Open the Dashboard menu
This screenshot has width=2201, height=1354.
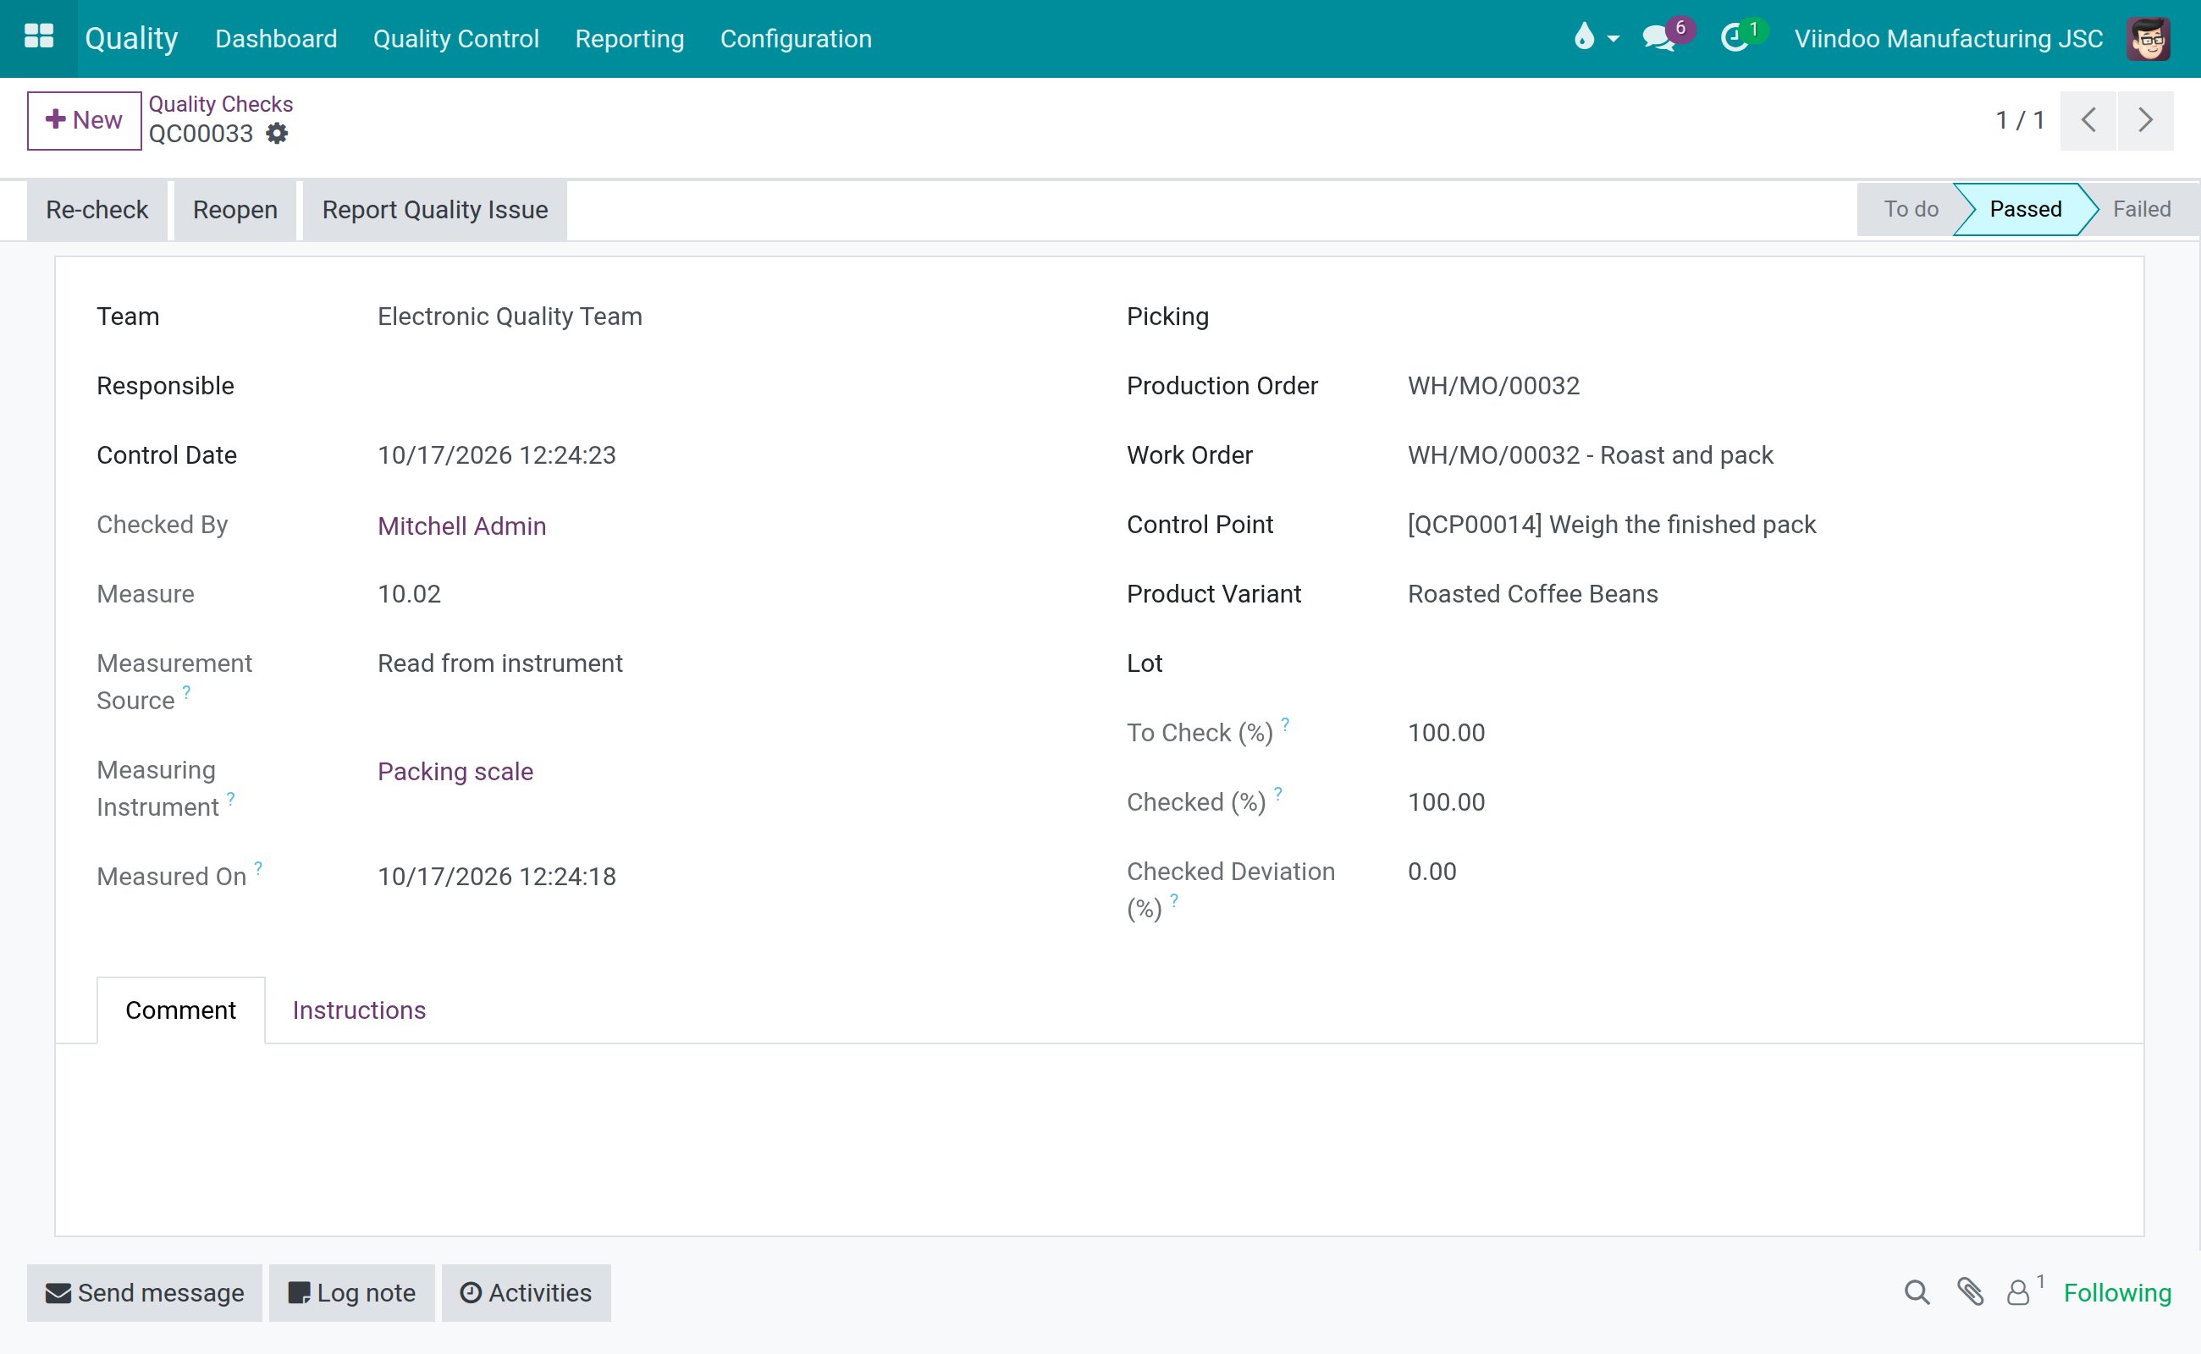(x=276, y=39)
